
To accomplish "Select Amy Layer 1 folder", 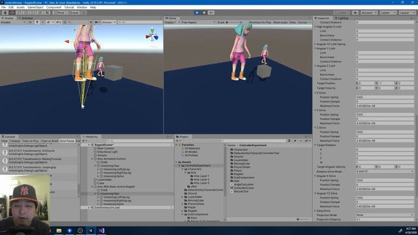I will [201, 176].
